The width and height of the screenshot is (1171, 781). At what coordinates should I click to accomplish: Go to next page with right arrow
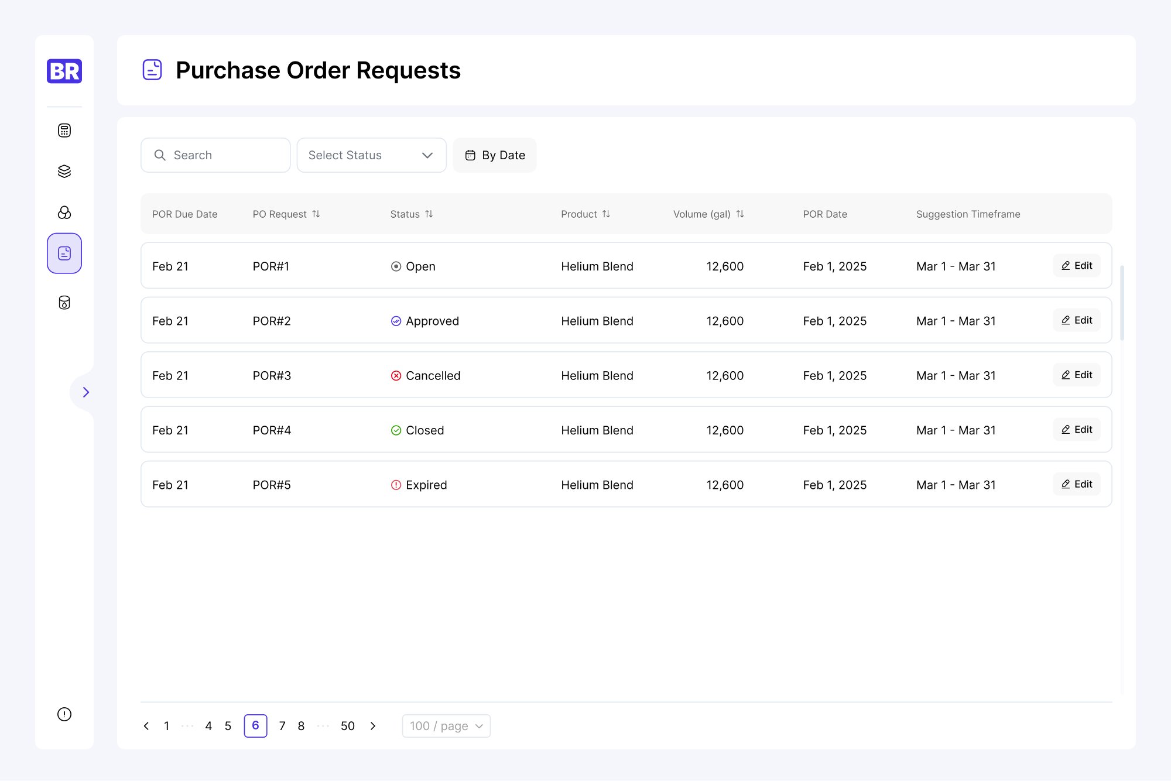(x=373, y=726)
